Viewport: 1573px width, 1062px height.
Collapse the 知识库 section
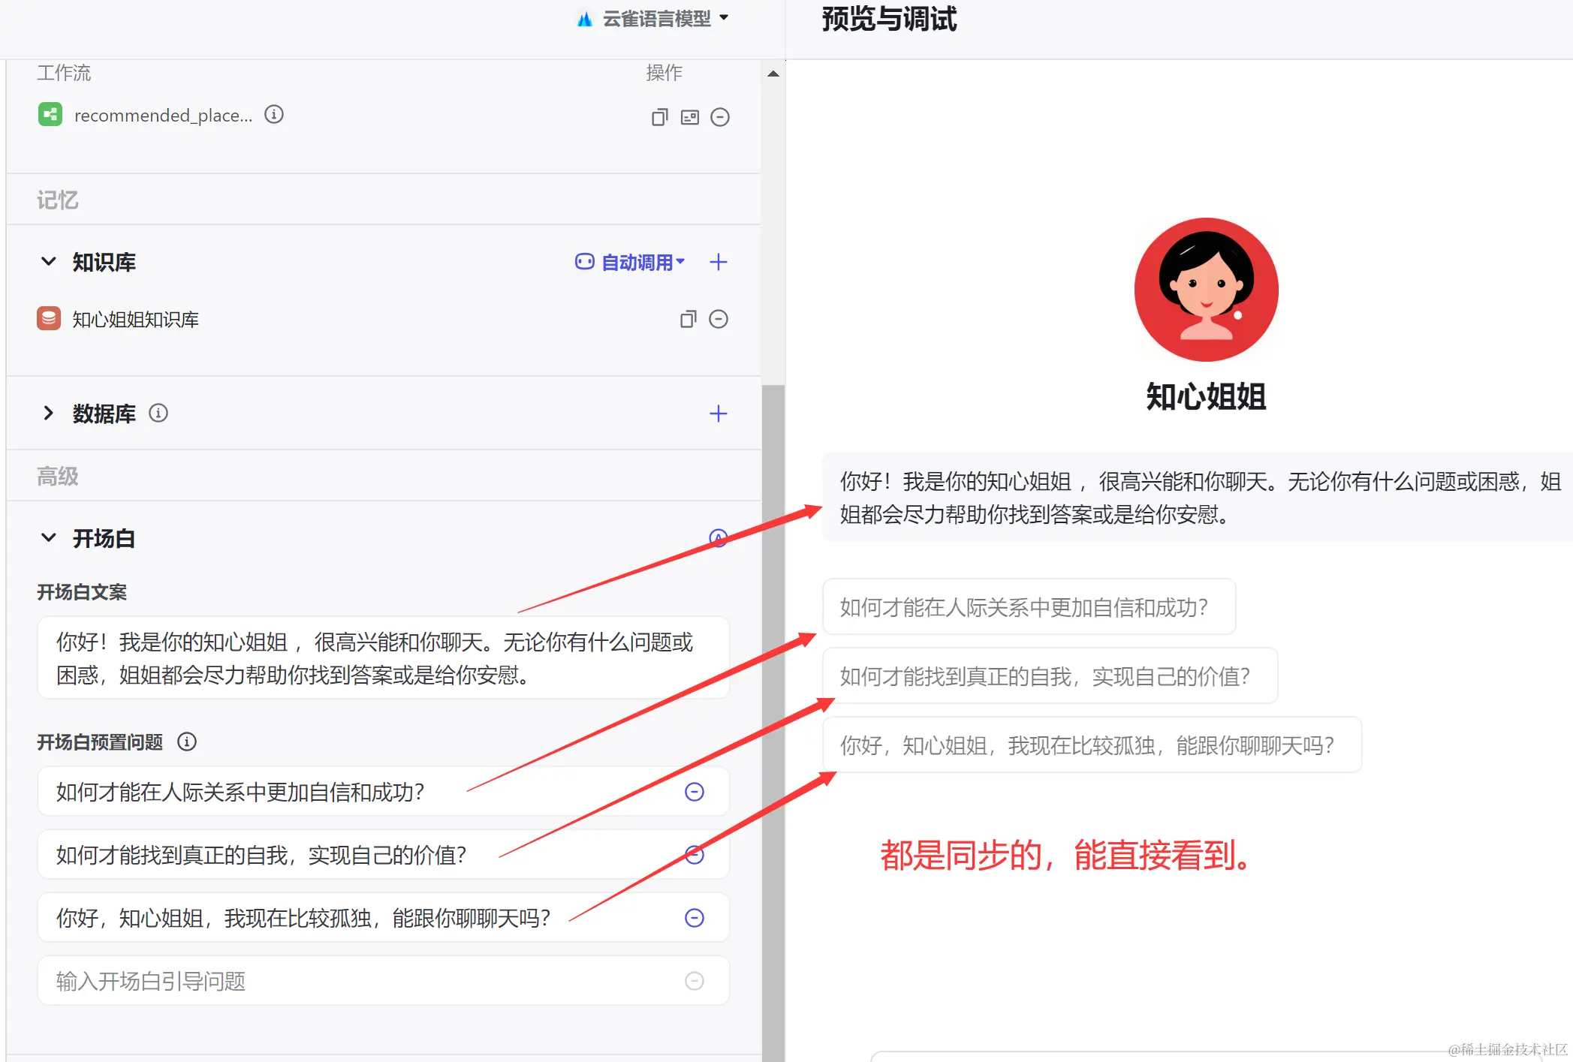click(49, 261)
